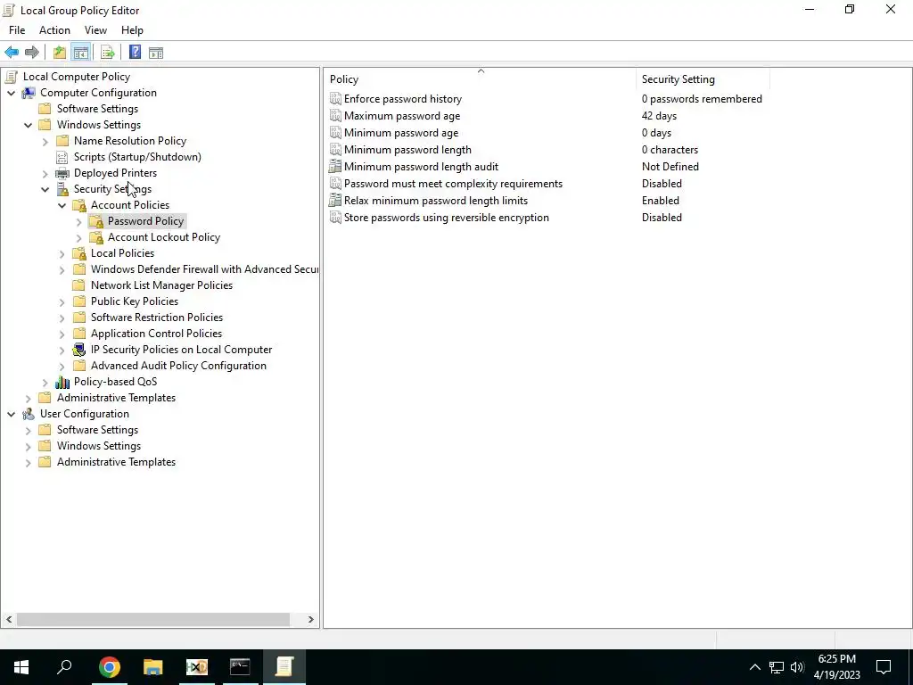Open the View menu
This screenshot has height=685, width=913.
tap(95, 30)
